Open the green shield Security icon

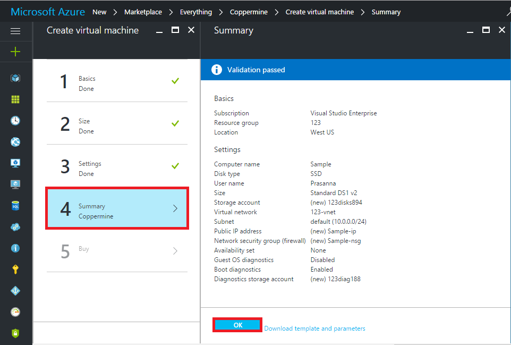point(15,333)
